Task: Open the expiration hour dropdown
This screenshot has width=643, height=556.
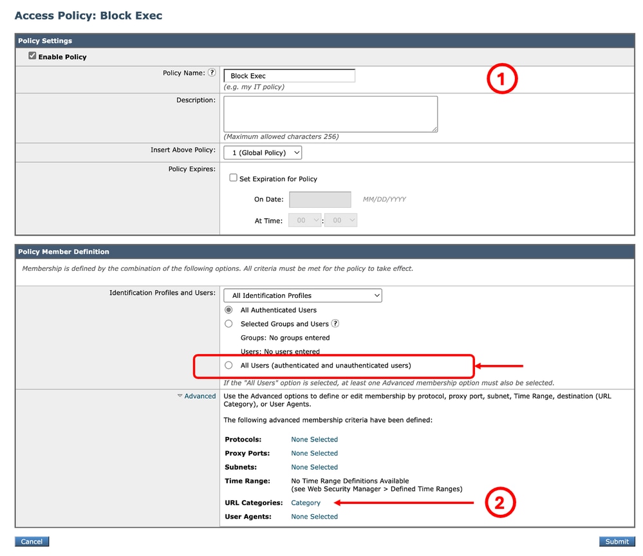Action: click(x=305, y=219)
